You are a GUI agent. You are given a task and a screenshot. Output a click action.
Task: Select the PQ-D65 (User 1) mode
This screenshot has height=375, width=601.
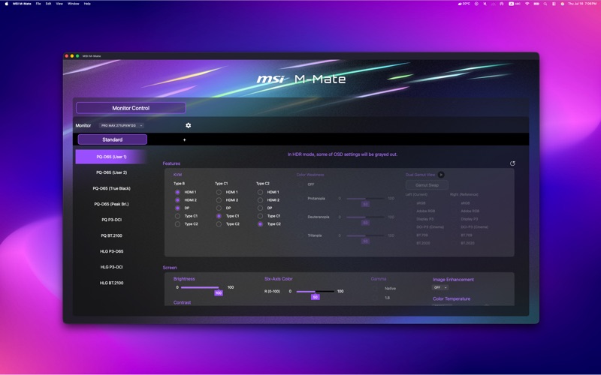tap(111, 157)
